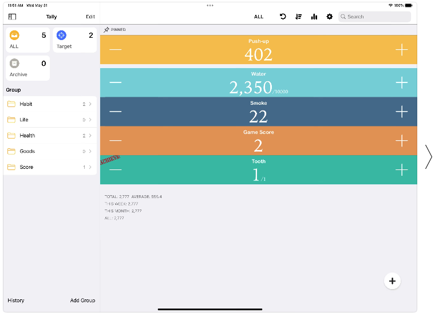Toggle the sidebar panel icon
Viewport: 435px width, 324px height.
[x=12, y=17]
